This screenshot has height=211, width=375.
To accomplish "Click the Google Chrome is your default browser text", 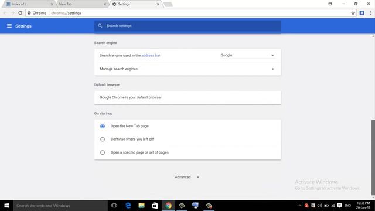I will (x=131, y=97).
